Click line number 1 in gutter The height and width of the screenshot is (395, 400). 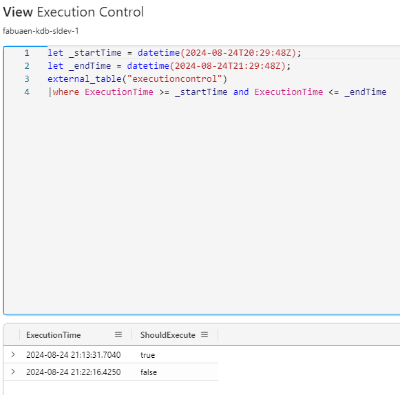pyautogui.click(x=27, y=53)
